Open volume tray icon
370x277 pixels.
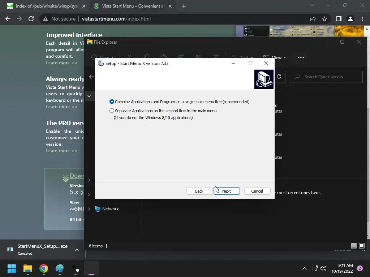click(323, 268)
